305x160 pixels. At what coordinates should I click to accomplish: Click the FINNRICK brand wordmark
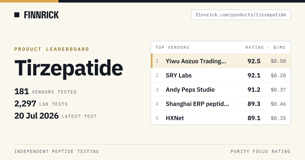coord(41,15)
